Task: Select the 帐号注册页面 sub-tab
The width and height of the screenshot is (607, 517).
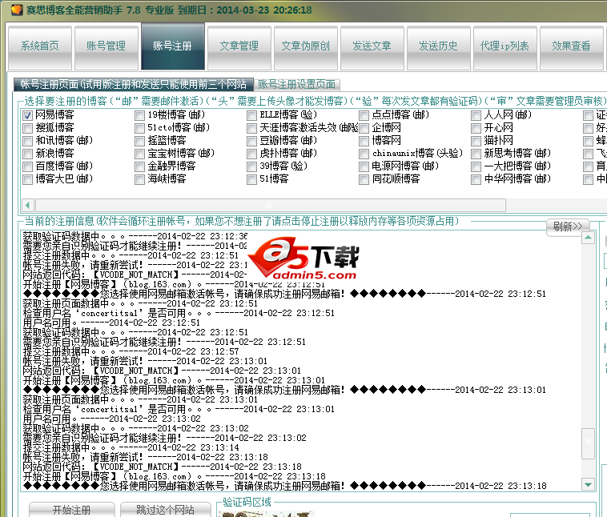Action: tap(134, 84)
